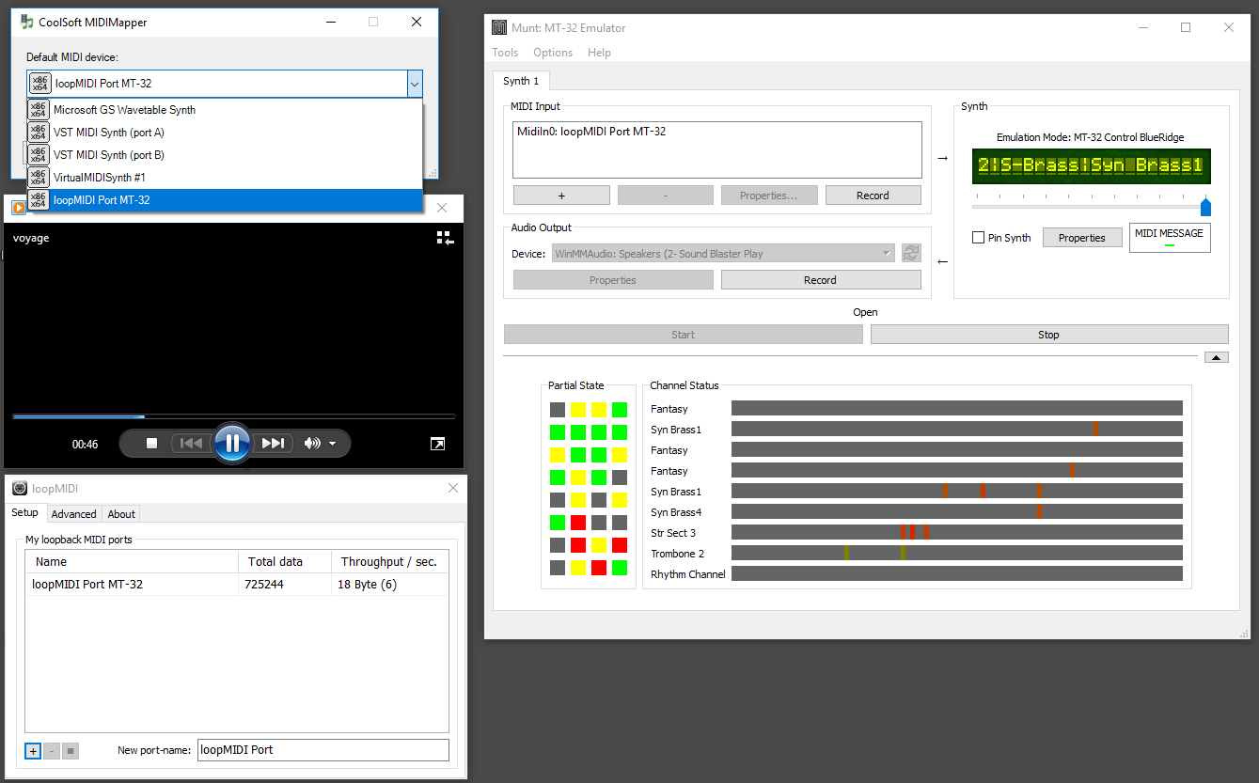This screenshot has height=783, width=1259.
Task: Switch media player to library view
Action: pos(445,239)
